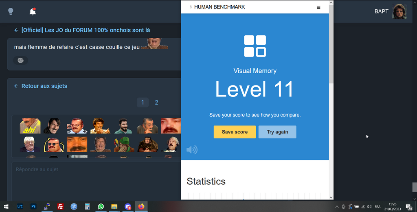Insert the curly-haired clapping man sticker
The image size is (417, 212).
click(100, 126)
